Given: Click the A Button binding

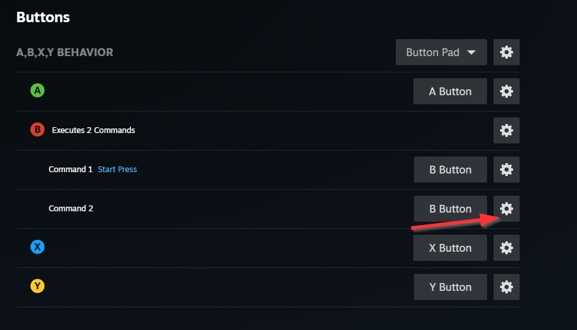Looking at the screenshot, I should (x=450, y=91).
